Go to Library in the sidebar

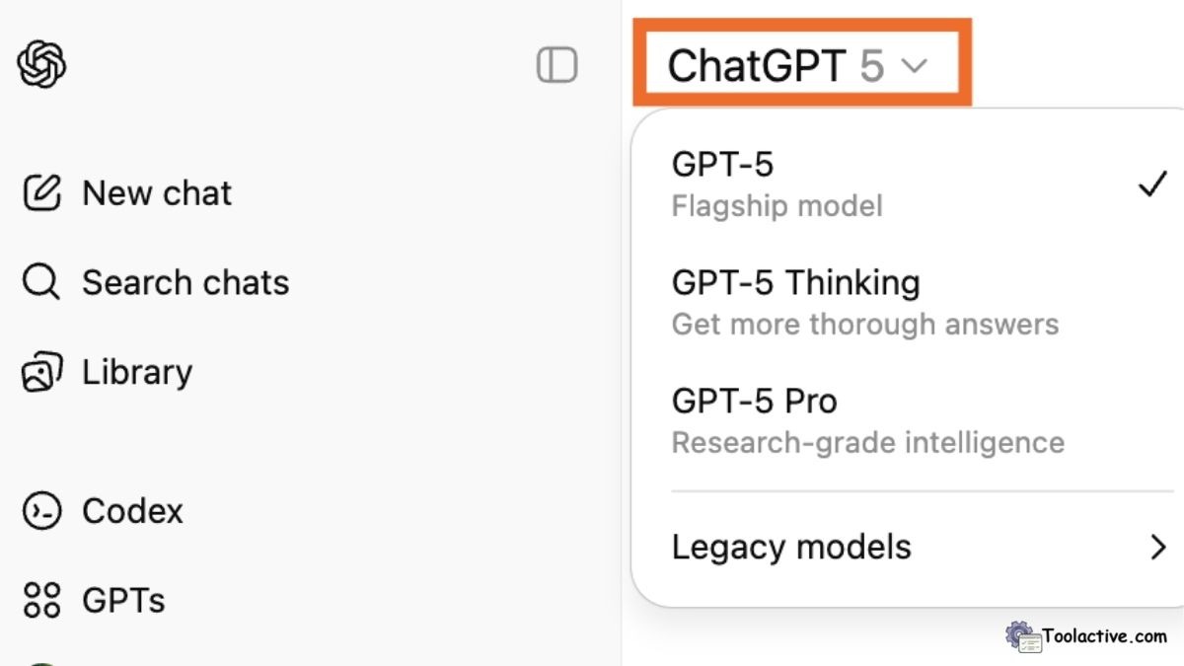(x=137, y=373)
